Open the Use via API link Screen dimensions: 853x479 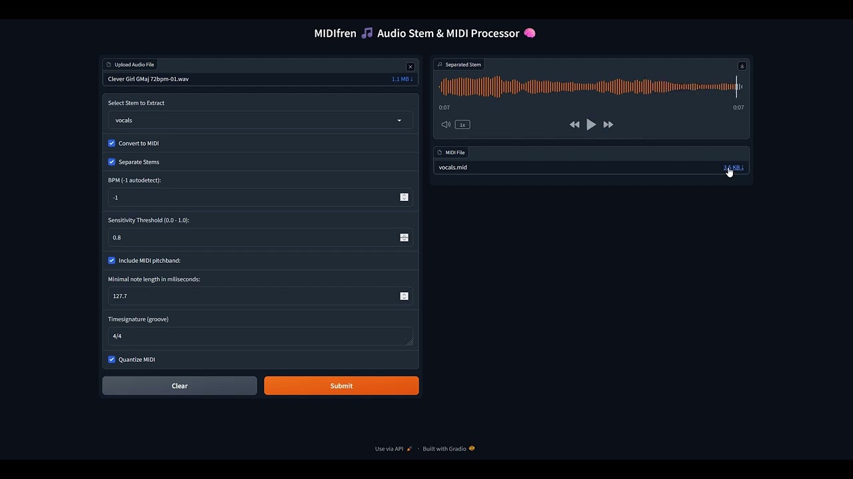(x=394, y=448)
